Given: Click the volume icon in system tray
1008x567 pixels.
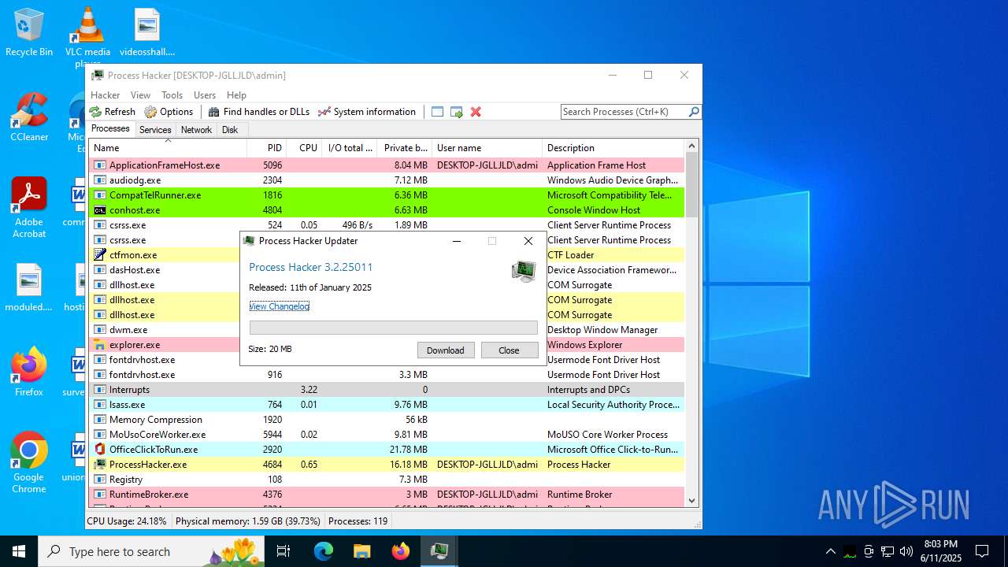Looking at the screenshot, I should (x=906, y=551).
